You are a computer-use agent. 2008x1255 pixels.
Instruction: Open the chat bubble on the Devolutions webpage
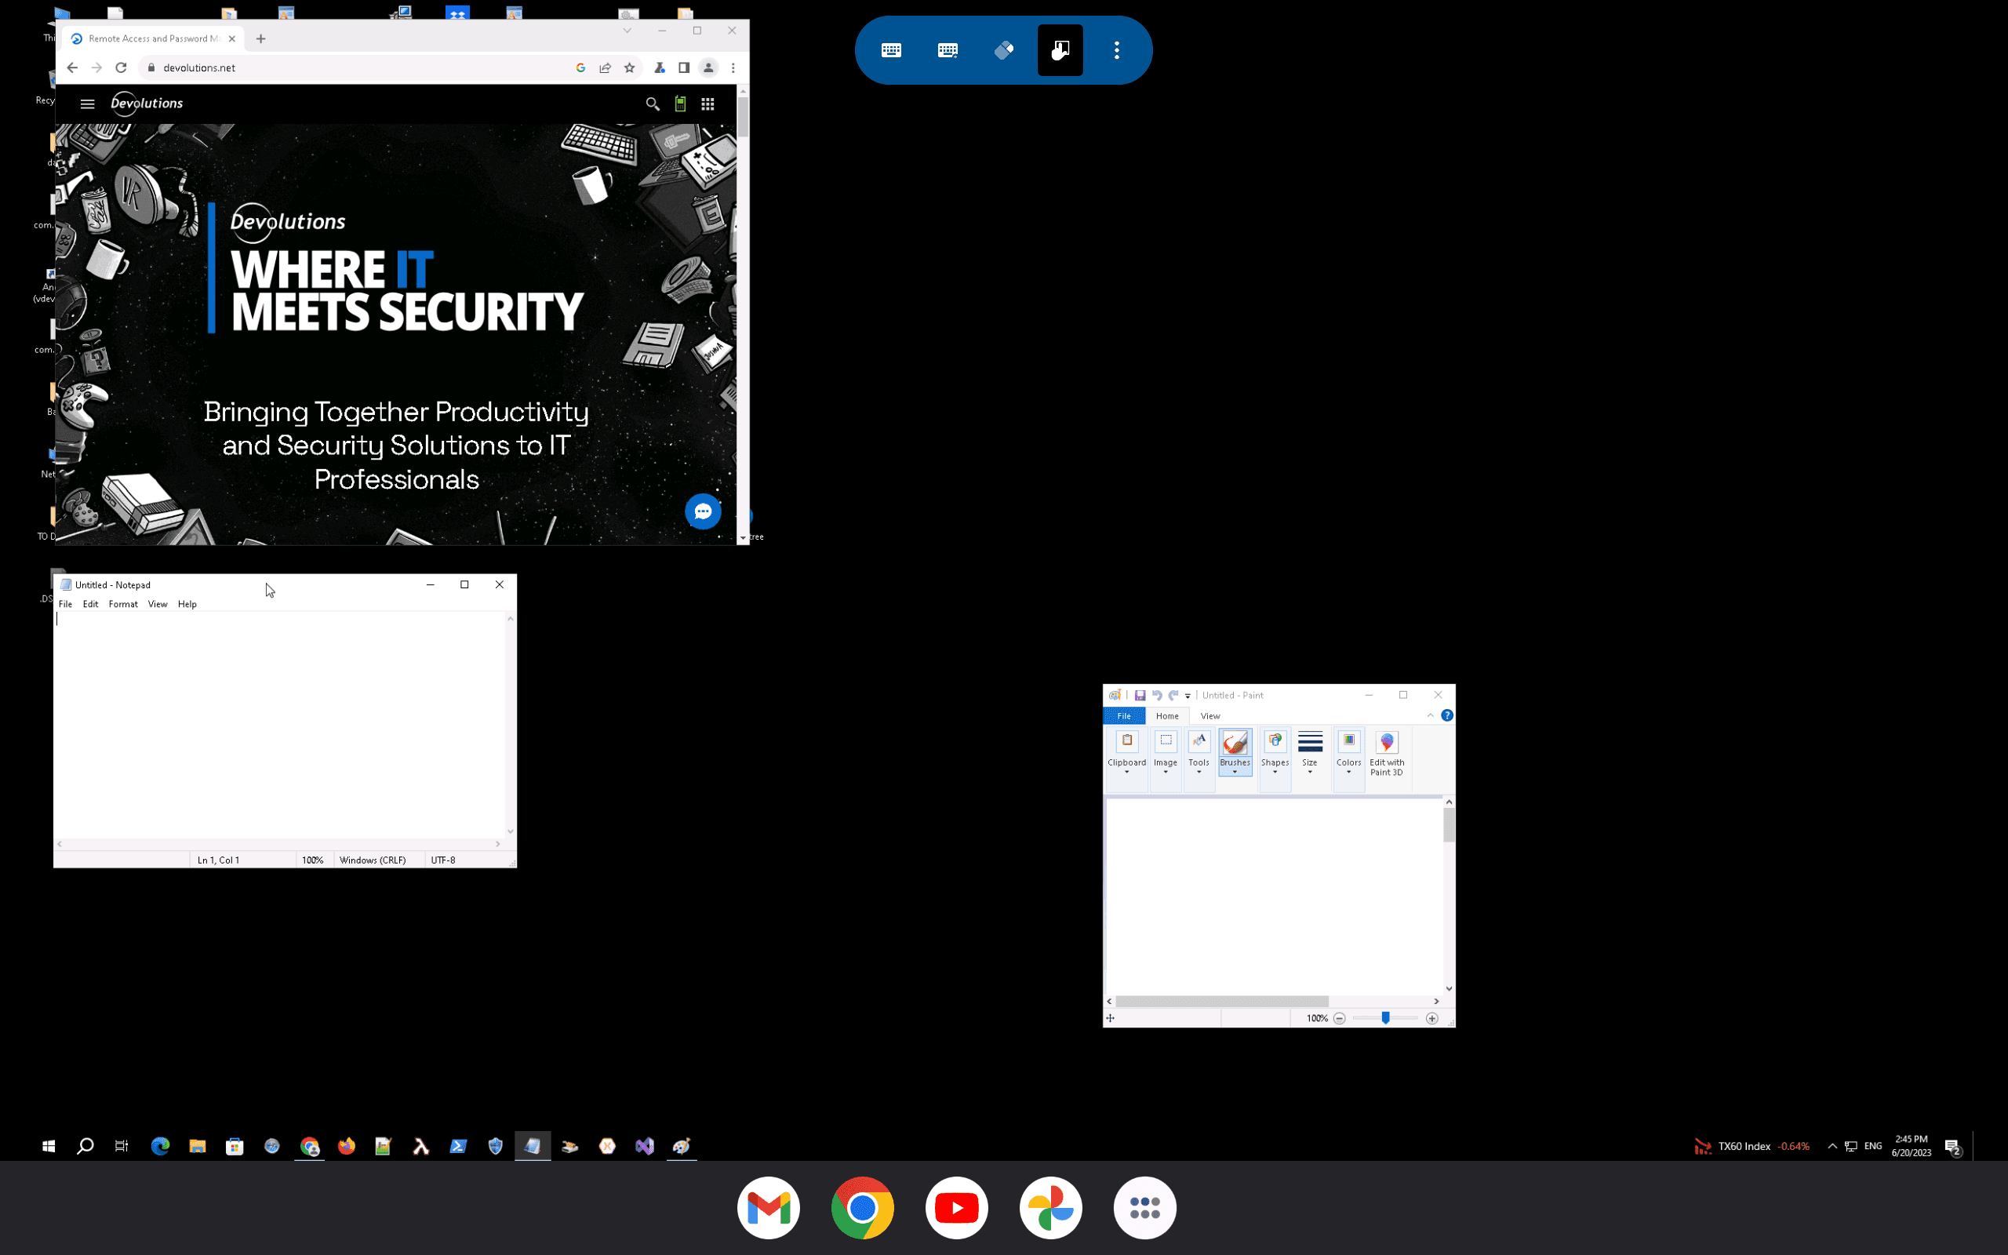point(703,511)
